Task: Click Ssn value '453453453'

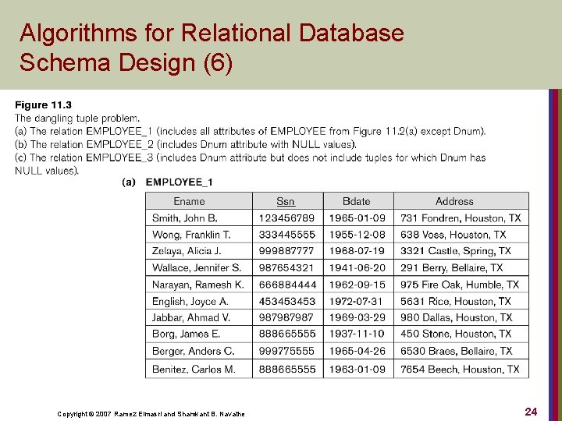Action: pyautogui.click(x=287, y=302)
